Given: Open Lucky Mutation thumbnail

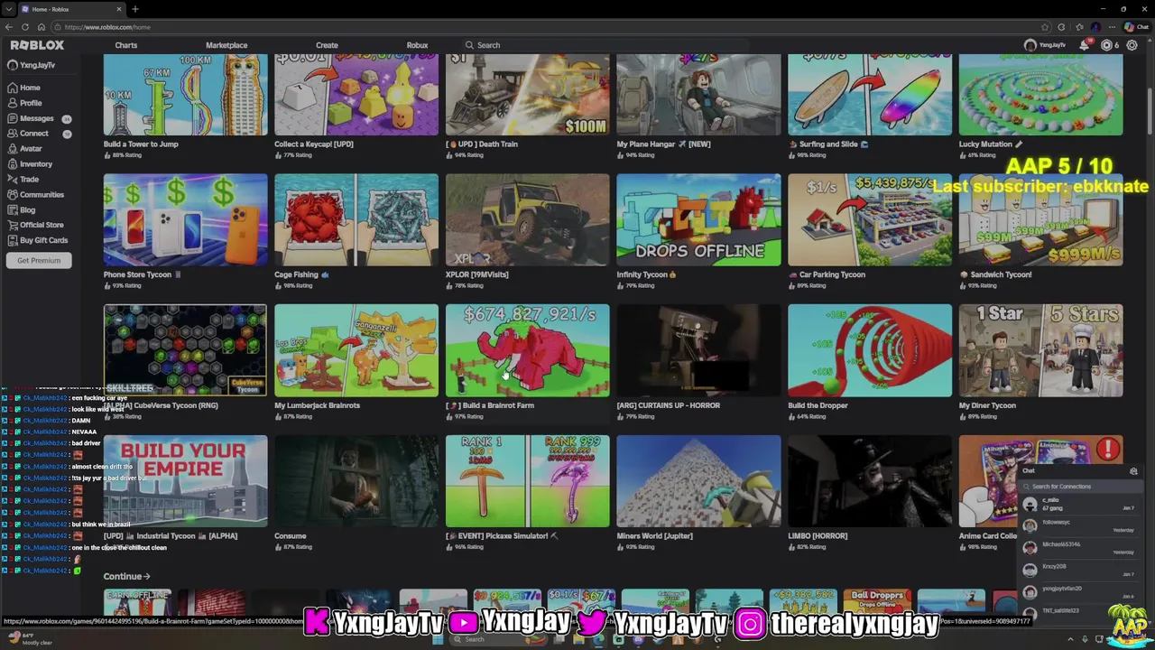Looking at the screenshot, I should click(x=1040, y=95).
